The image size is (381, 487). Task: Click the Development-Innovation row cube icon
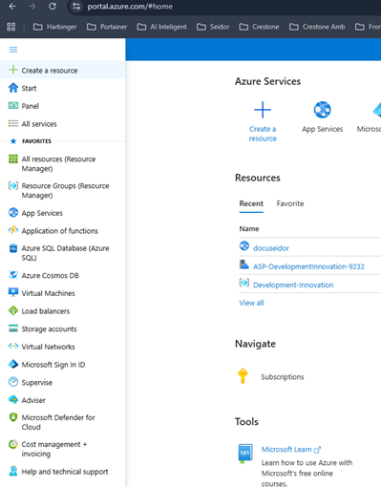(x=244, y=283)
